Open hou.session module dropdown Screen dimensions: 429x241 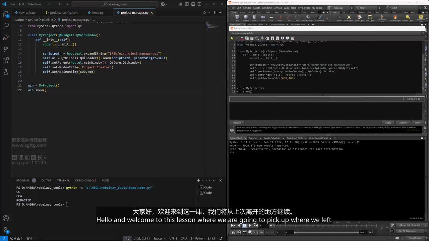point(327,33)
